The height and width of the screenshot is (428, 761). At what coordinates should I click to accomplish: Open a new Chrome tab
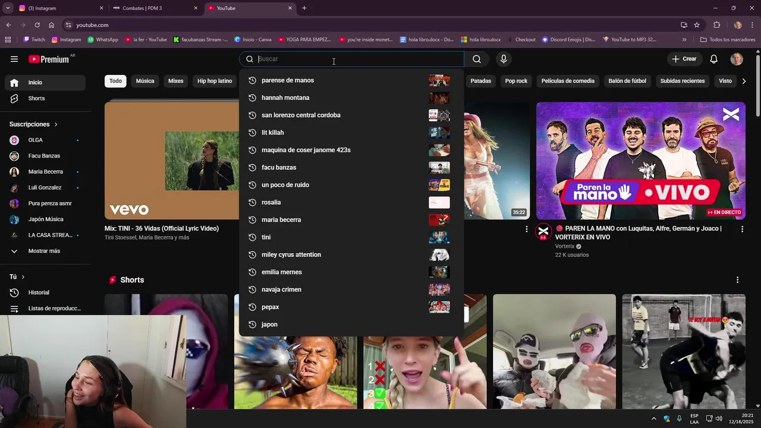pos(304,8)
